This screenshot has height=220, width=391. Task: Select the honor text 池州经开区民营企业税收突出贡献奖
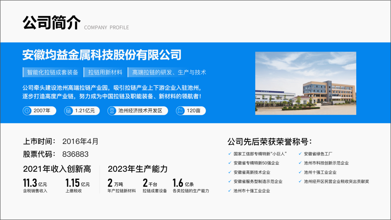click(x=336, y=181)
